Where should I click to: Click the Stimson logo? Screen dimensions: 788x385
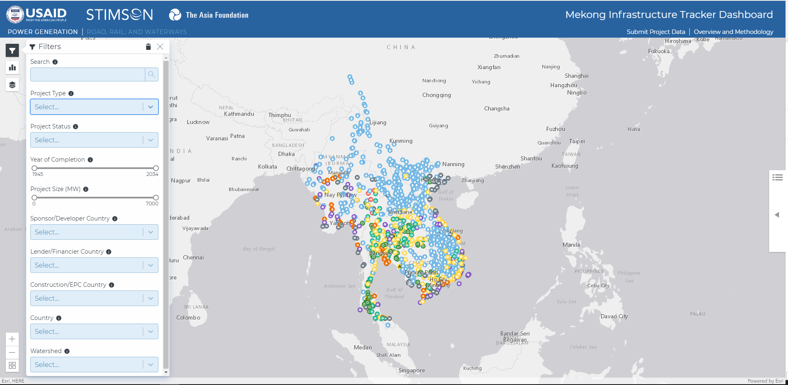click(120, 15)
